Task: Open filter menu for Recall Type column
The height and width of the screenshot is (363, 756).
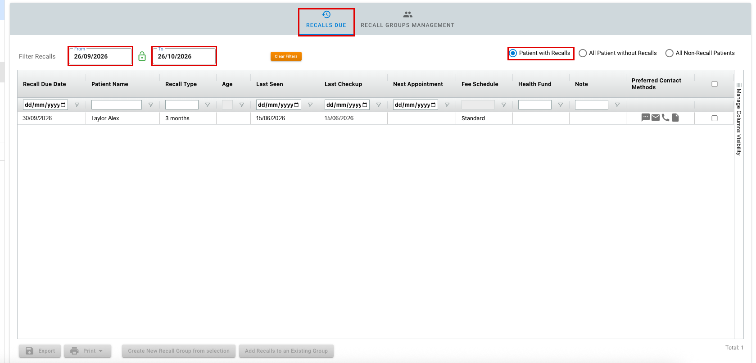Action: point(208,105)
